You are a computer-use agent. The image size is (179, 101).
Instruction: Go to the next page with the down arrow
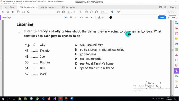(x=63, y=12)
